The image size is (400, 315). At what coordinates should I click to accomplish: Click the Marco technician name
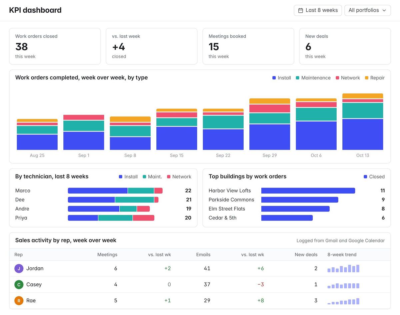tap(23, 191)
